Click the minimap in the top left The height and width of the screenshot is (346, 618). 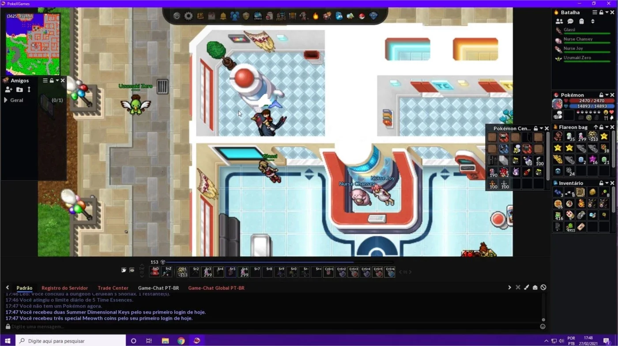33,44
